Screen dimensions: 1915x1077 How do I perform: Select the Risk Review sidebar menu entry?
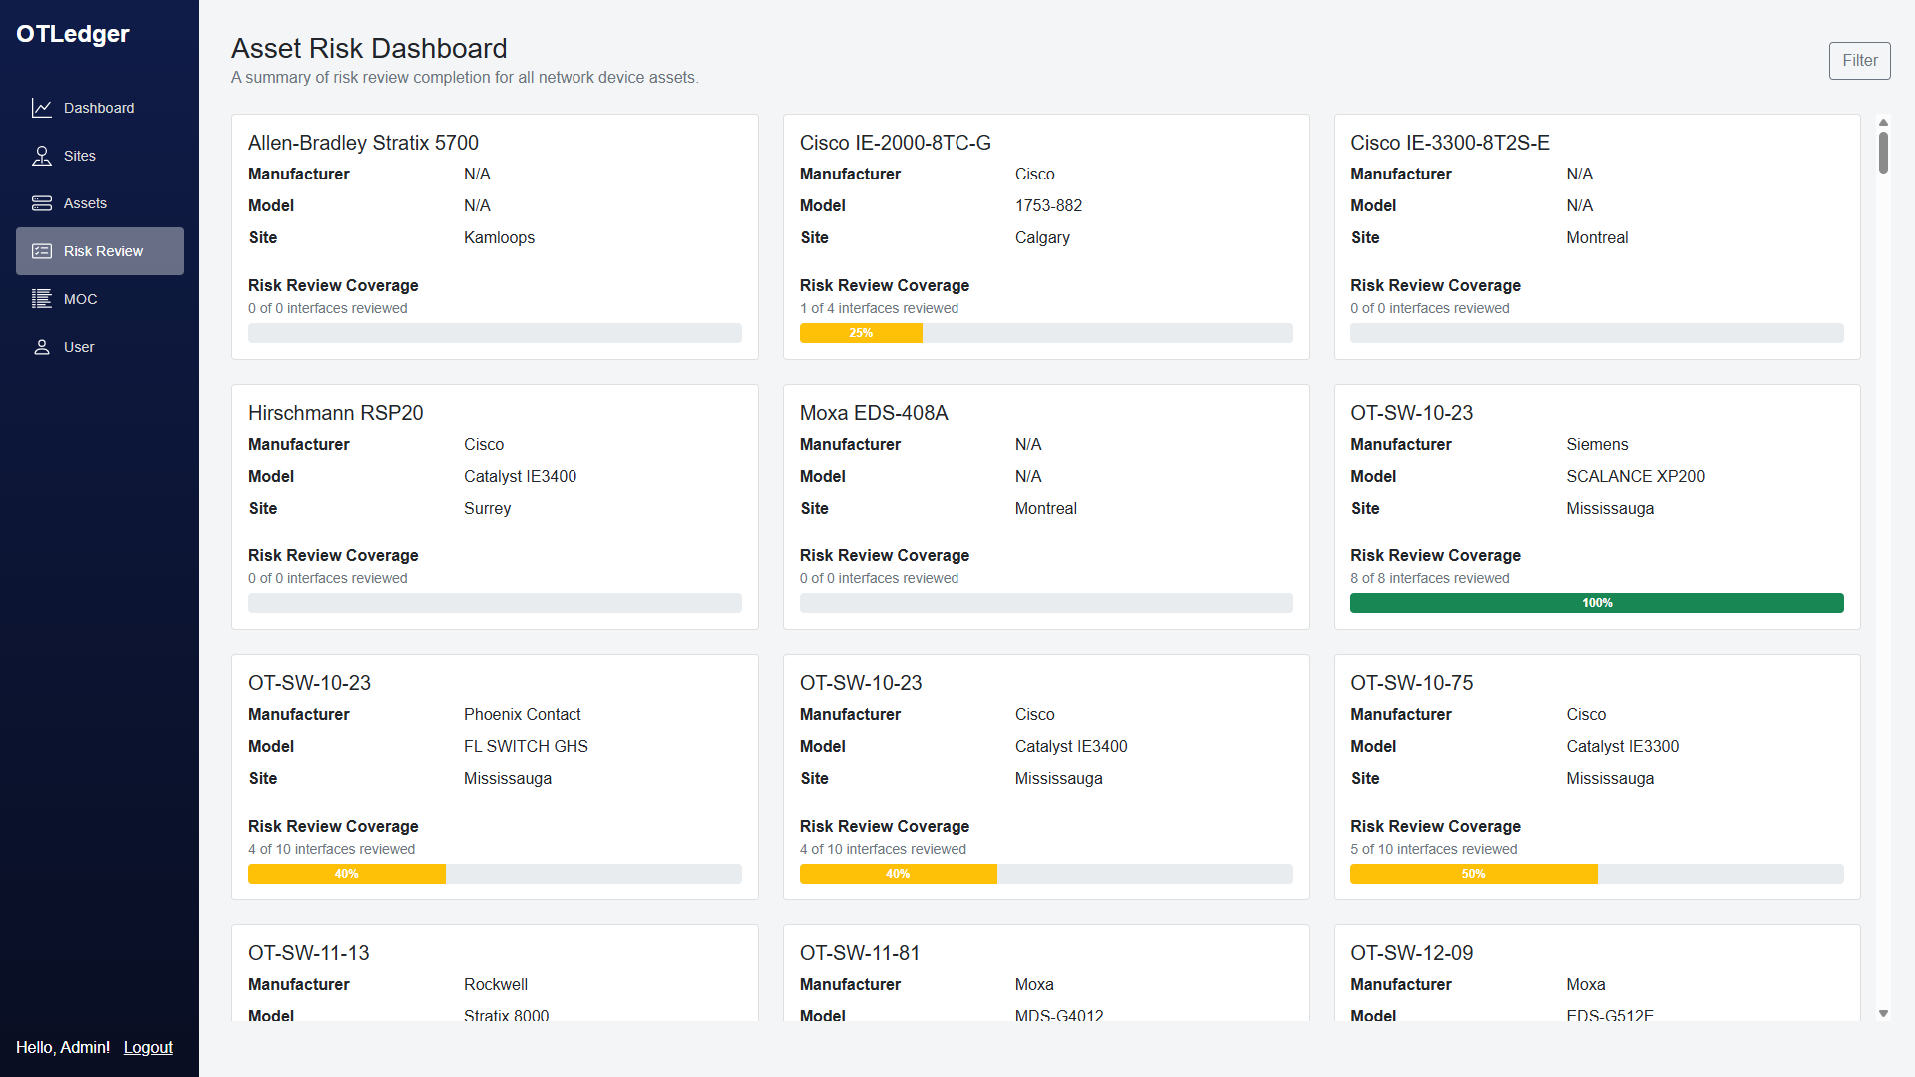[x=103, y=251]
